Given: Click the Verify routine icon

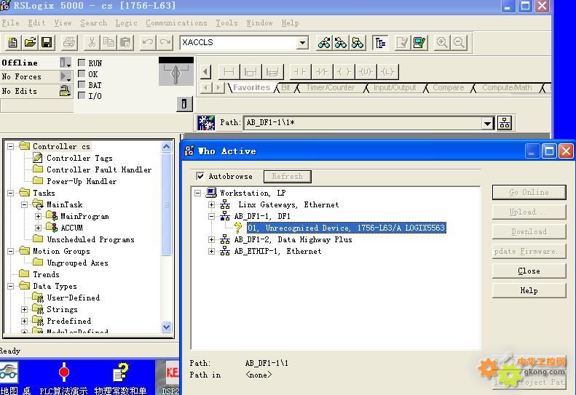Looking at the screenshot, I should 402,43.
